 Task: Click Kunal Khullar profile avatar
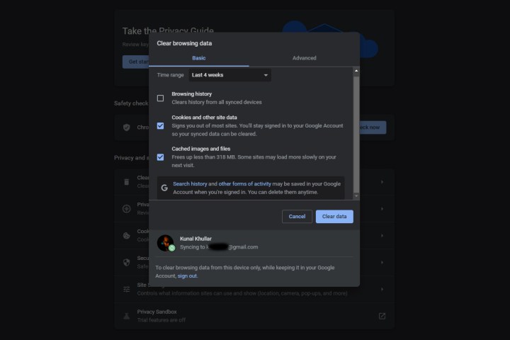166,243
